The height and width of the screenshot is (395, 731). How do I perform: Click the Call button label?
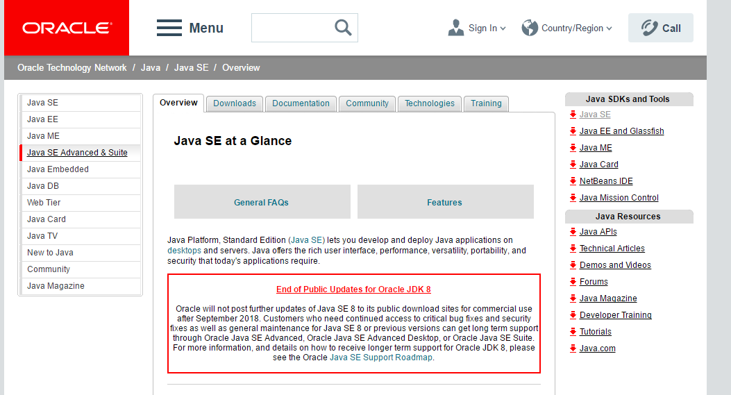point(671,28)
